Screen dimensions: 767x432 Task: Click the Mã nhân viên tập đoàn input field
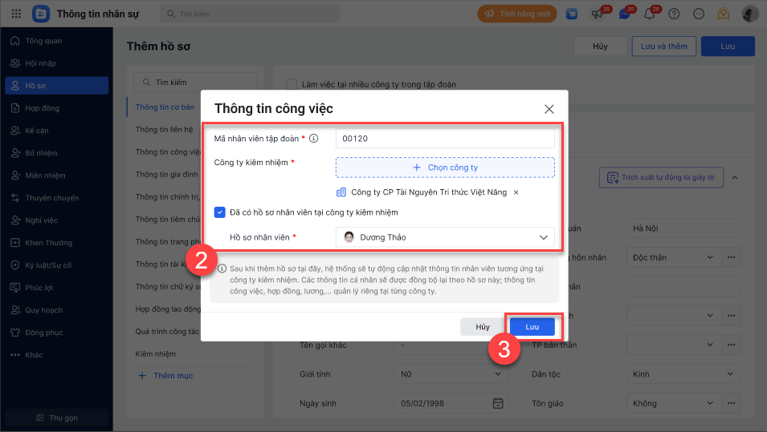[445, 138]
